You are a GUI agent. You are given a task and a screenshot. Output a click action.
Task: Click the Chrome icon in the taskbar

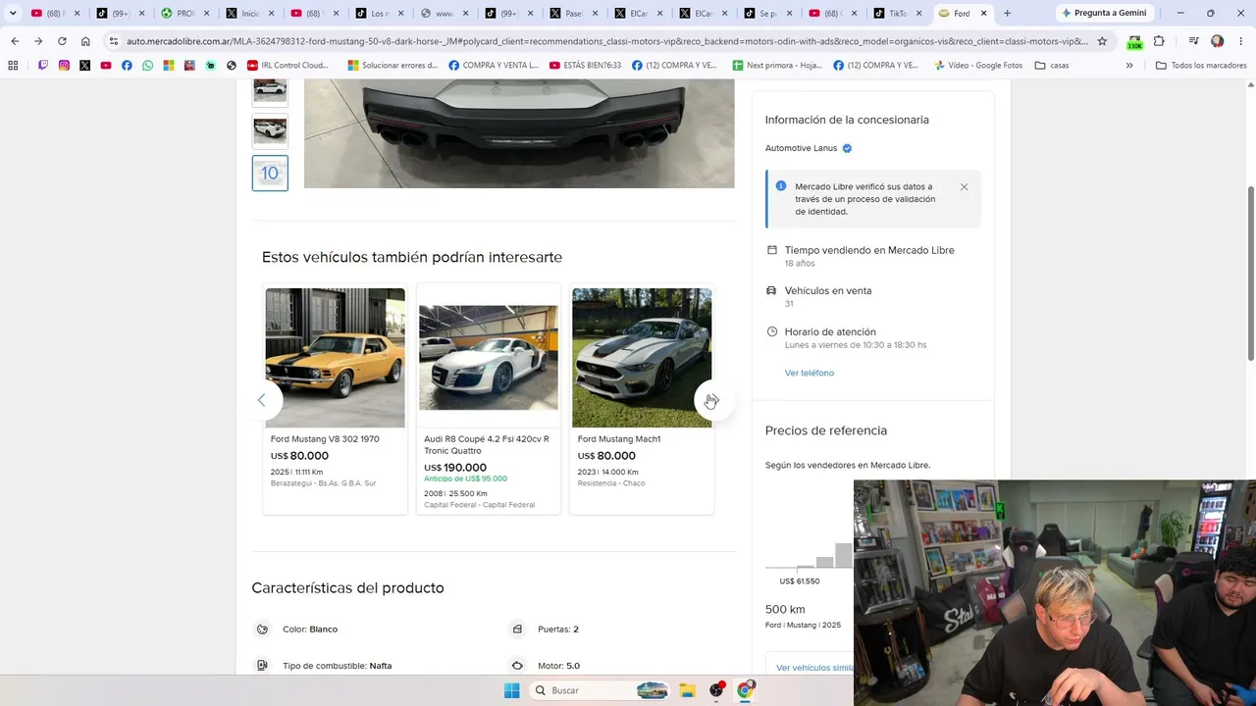point(745,690)
